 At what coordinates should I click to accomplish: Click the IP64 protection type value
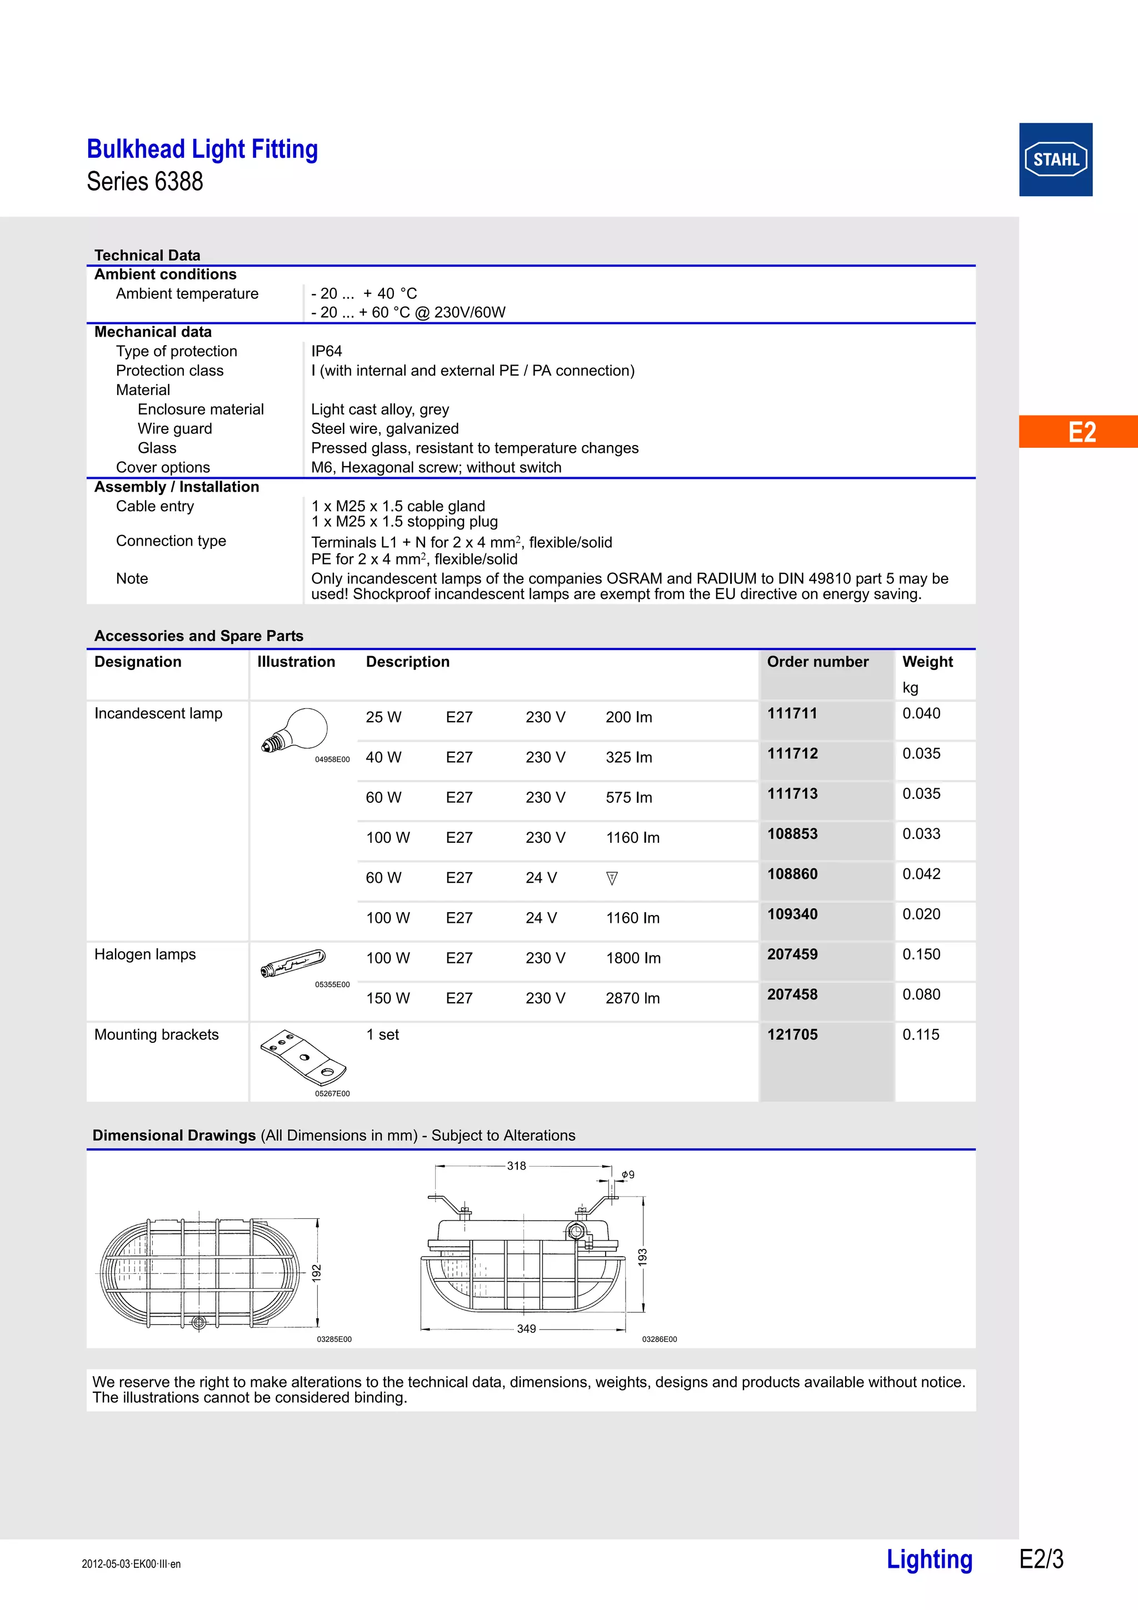point(326,351)
